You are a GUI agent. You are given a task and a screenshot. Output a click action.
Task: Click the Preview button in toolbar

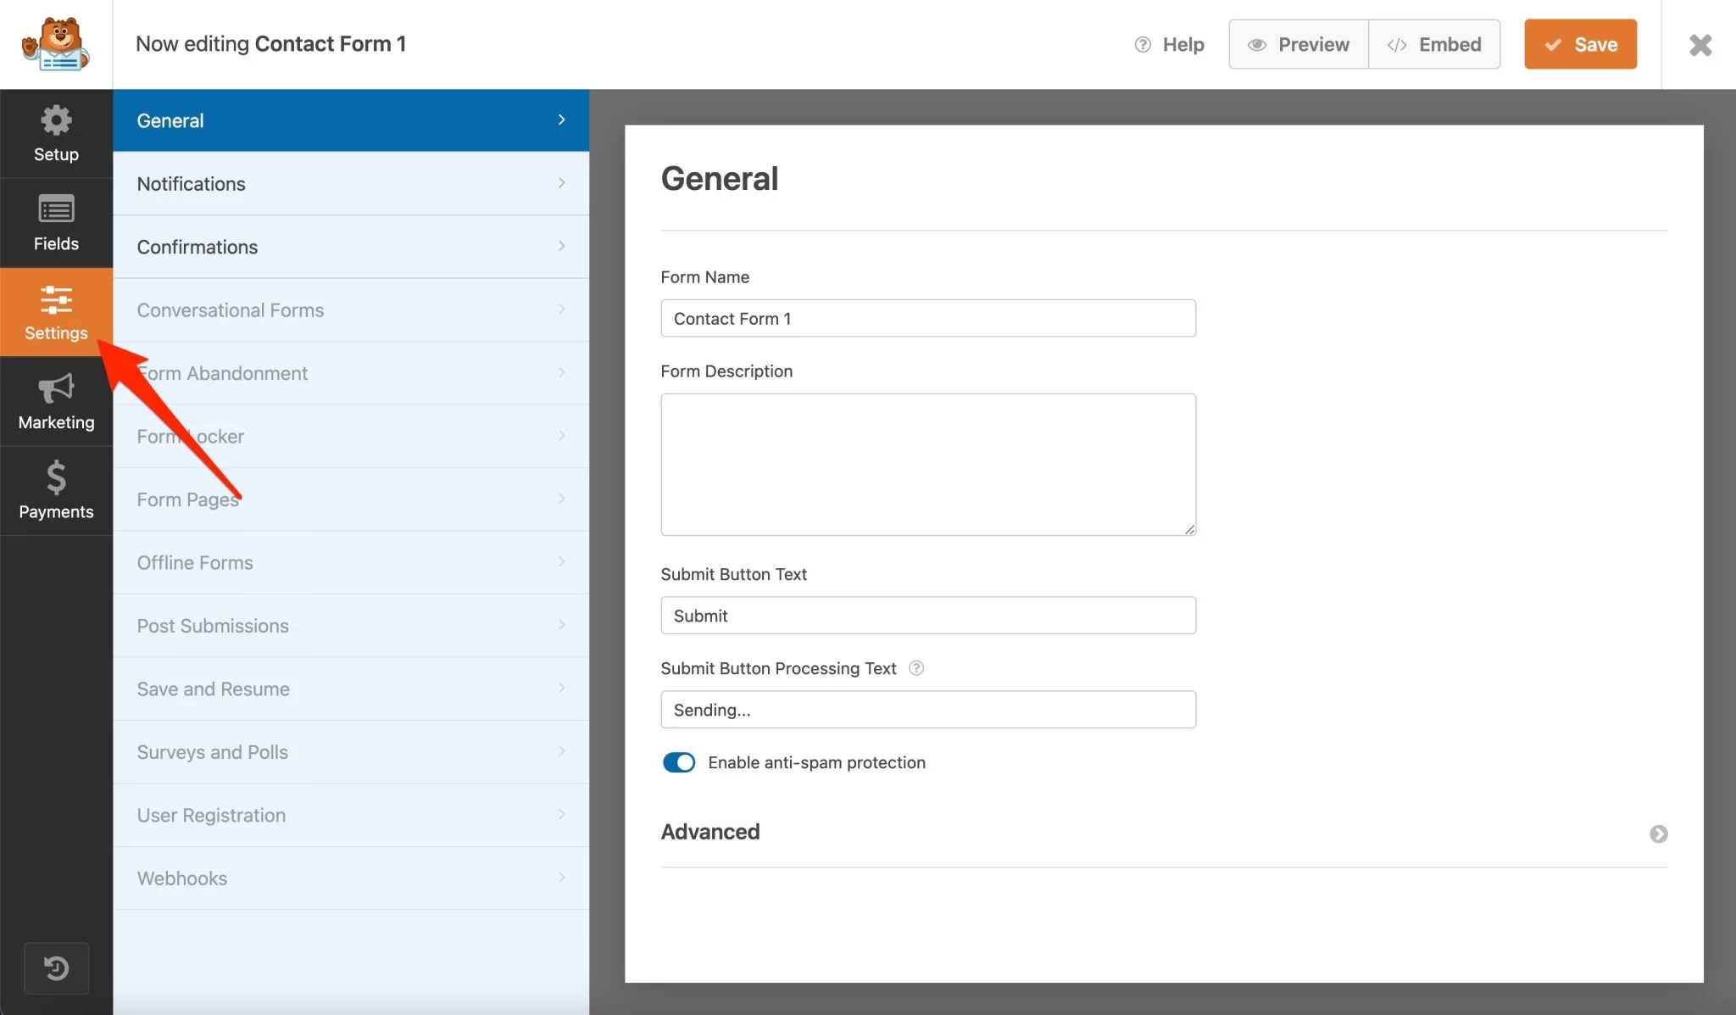pyautogui.click(x=1299, y=43)
